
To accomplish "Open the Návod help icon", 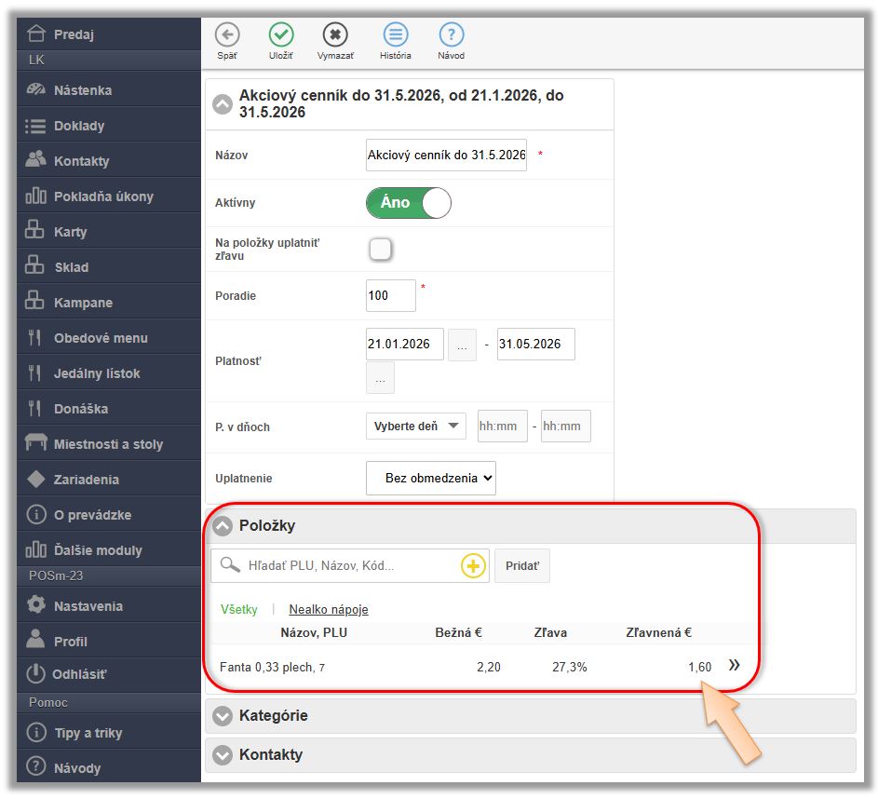I will (452, 35).
